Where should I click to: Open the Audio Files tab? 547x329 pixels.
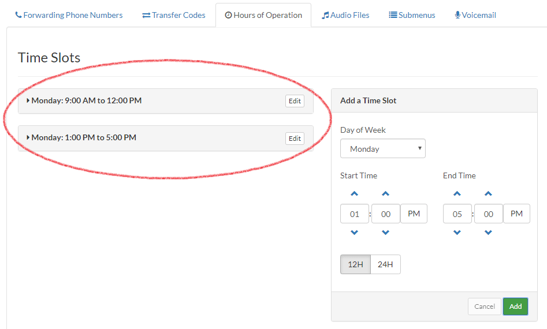pyautogui.click(x=345, y=16)
